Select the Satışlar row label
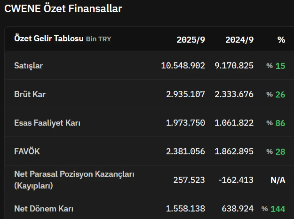 click(x=28, y=66)
